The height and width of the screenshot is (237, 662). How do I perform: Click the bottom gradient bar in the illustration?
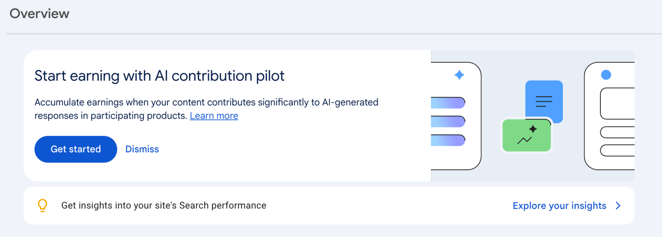[448, 140]
